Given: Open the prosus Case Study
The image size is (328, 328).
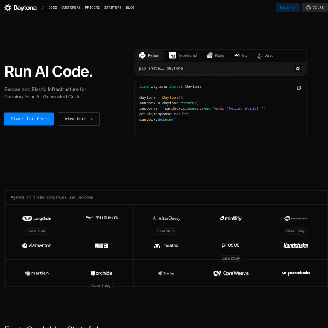Looking at the screenshot, I should coord(231,259).
